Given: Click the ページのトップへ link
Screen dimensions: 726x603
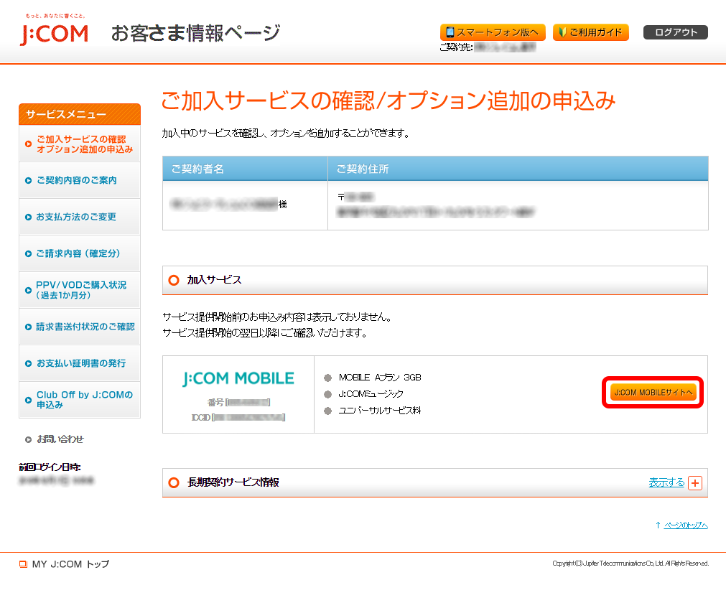Looking at the screenshot, I should click(x=686, y=525).
